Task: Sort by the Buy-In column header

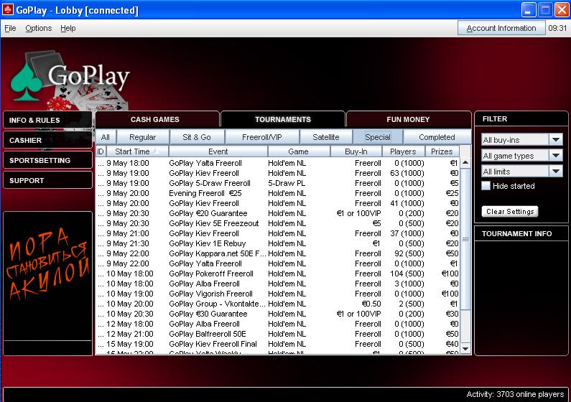Action: (356, 151)
